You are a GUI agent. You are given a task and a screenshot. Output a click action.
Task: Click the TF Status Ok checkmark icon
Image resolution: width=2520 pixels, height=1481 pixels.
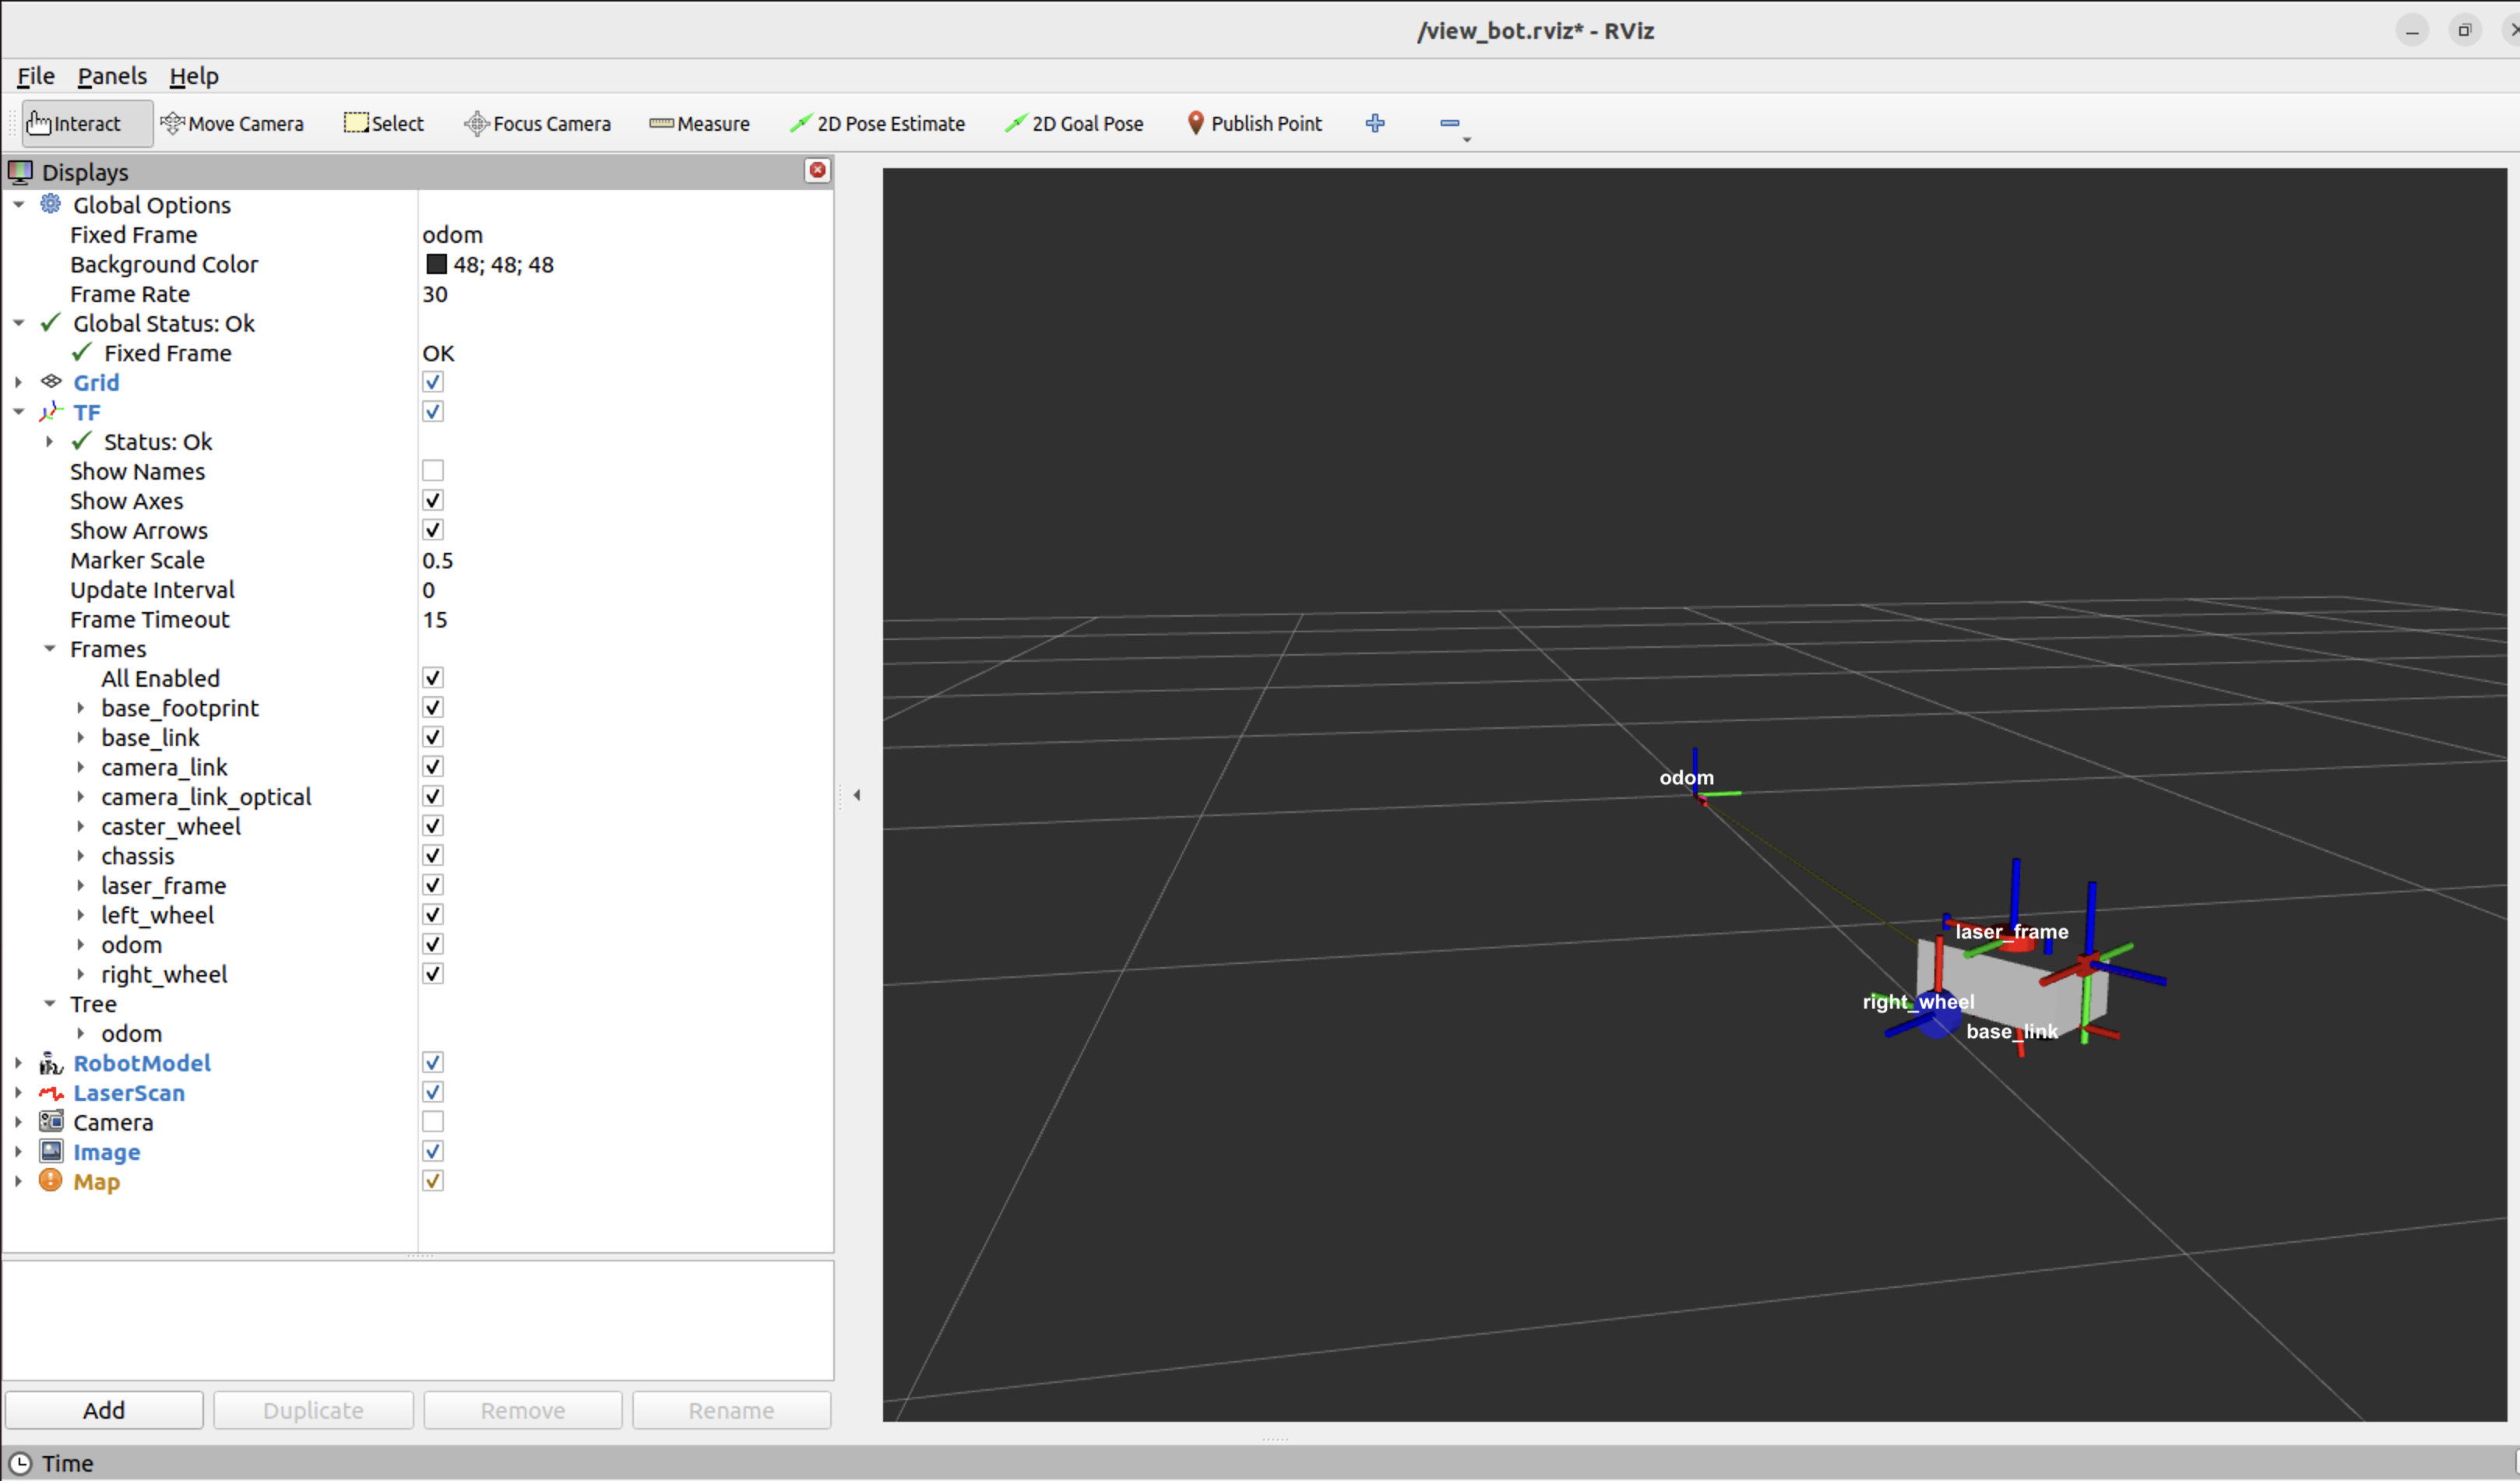point(82,441)
